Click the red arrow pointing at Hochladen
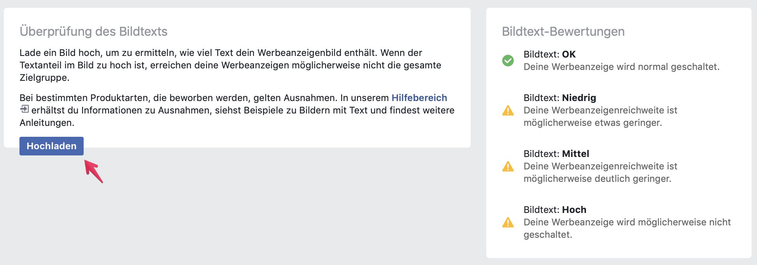The image size is (757, 265). [93, 171]
